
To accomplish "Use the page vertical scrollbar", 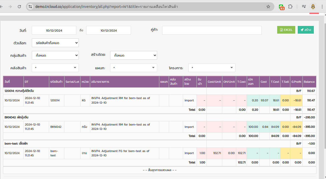I will coord(325,87).
